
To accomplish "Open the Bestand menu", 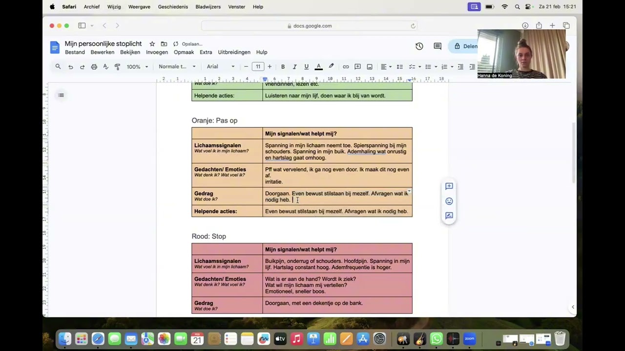I will tap(75, 52).
